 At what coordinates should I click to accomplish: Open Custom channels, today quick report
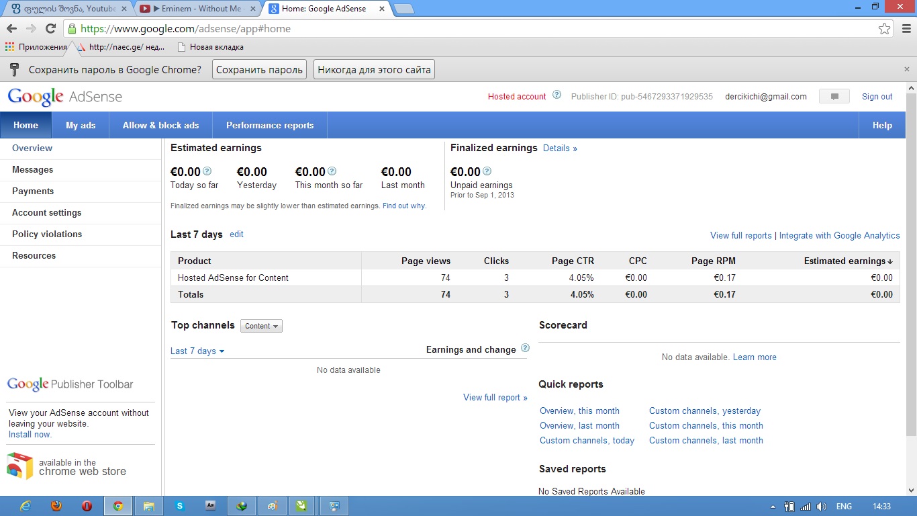coord(587,441)
